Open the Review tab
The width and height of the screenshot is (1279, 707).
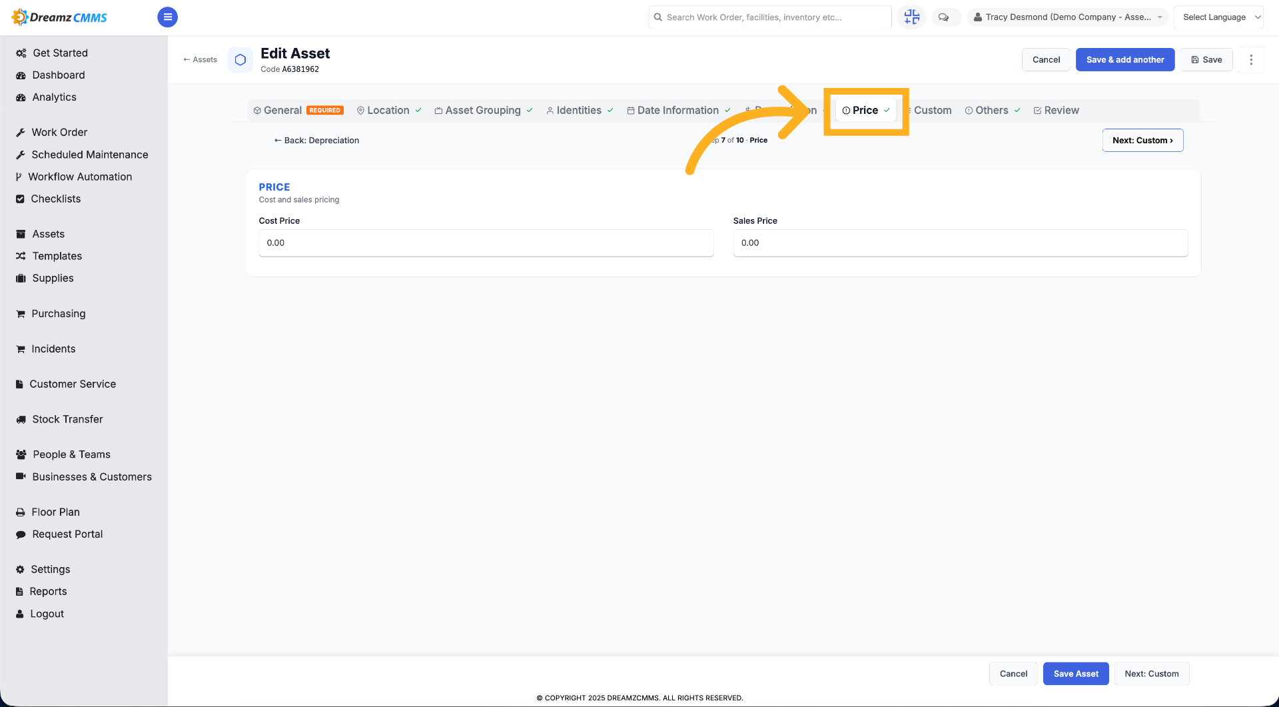click(1057, 111)
